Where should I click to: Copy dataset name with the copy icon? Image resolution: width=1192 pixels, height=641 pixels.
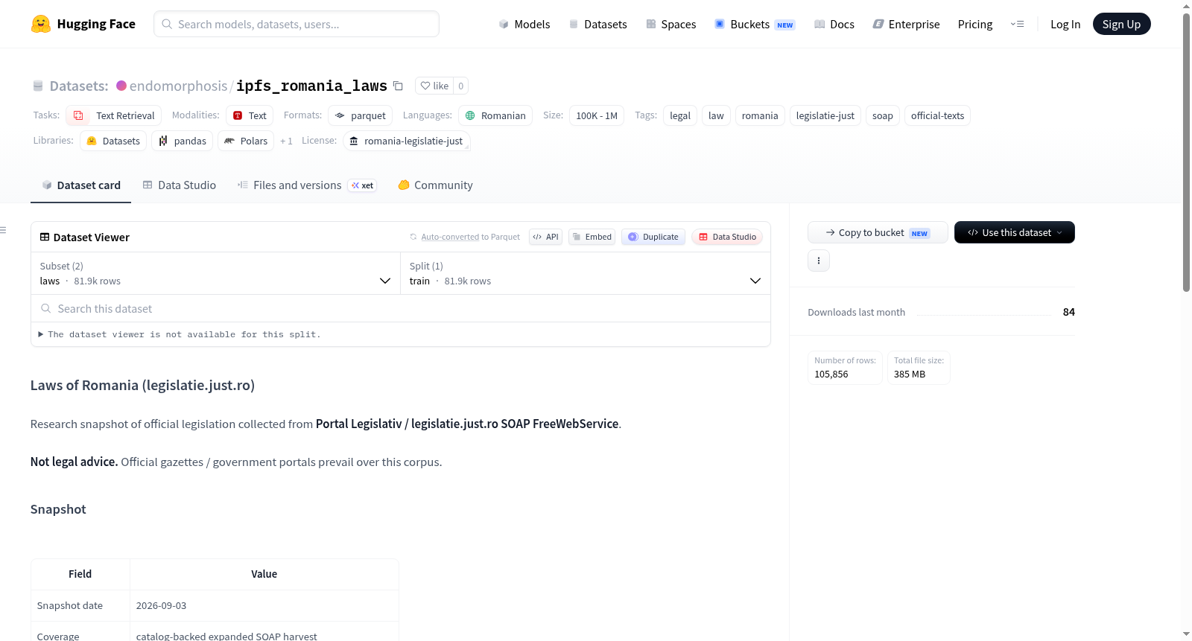tap(398, 86)
